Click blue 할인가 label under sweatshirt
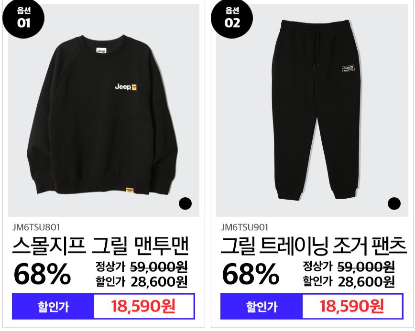415x331 pixels. click(x=53, y=307)
